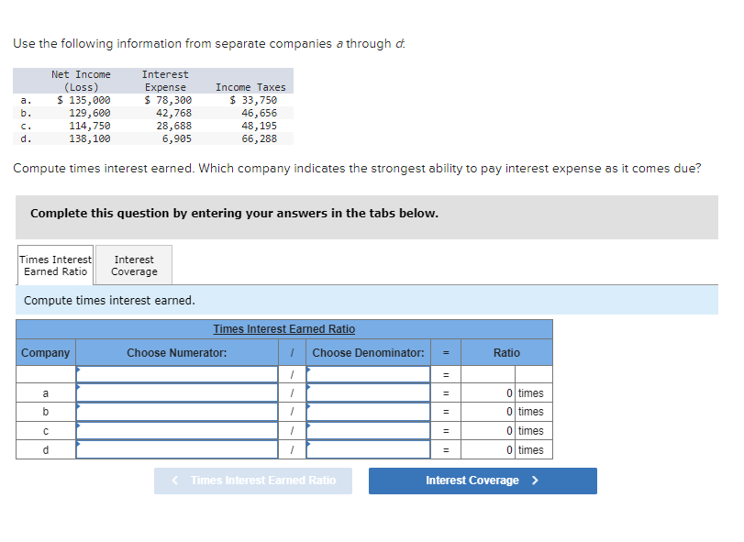Image resolution: width=744 pixels, height=542 pixels.
Task: Click income taxes value 48,195
Action: (x=259, y=126)
